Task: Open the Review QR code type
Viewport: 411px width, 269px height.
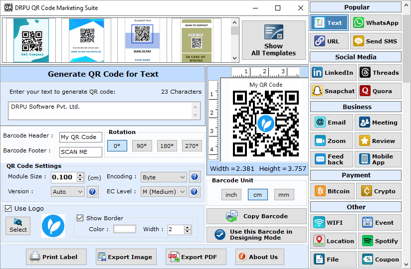Action: click(x=378, y=141)
